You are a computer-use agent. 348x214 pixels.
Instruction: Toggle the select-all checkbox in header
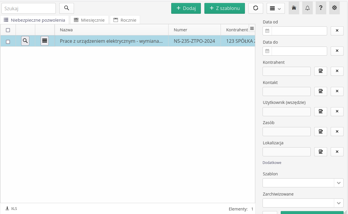click(x=8, y=30)
